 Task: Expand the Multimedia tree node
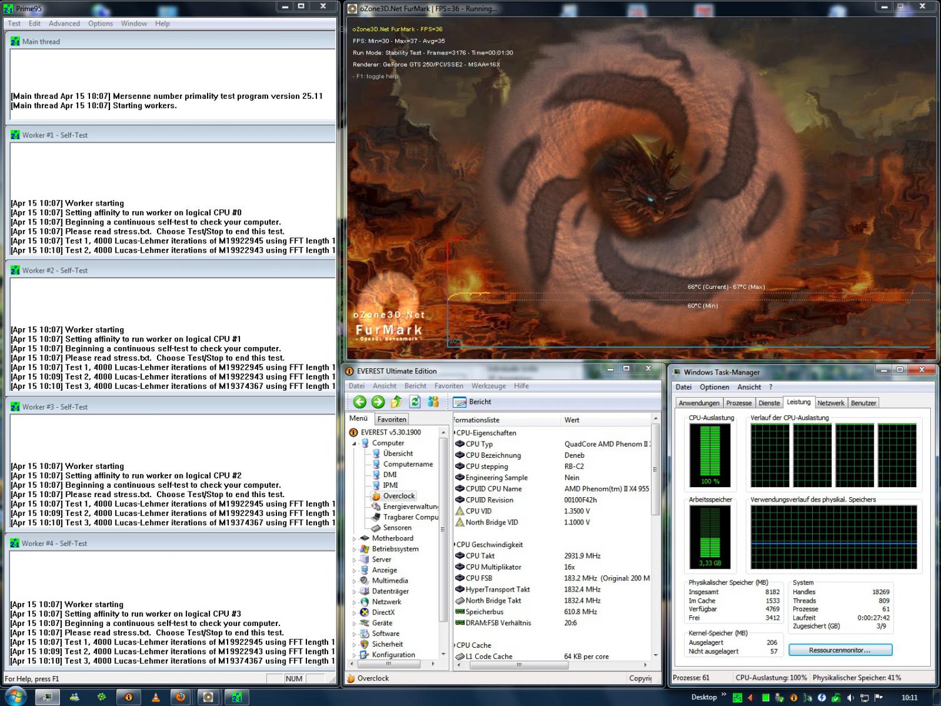pyautogui.click(x=355, y=581)
